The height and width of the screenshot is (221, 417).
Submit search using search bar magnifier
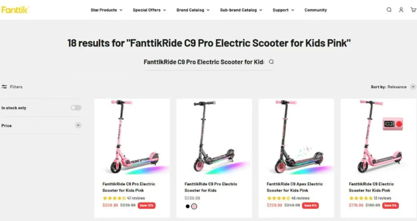(271, 62)
